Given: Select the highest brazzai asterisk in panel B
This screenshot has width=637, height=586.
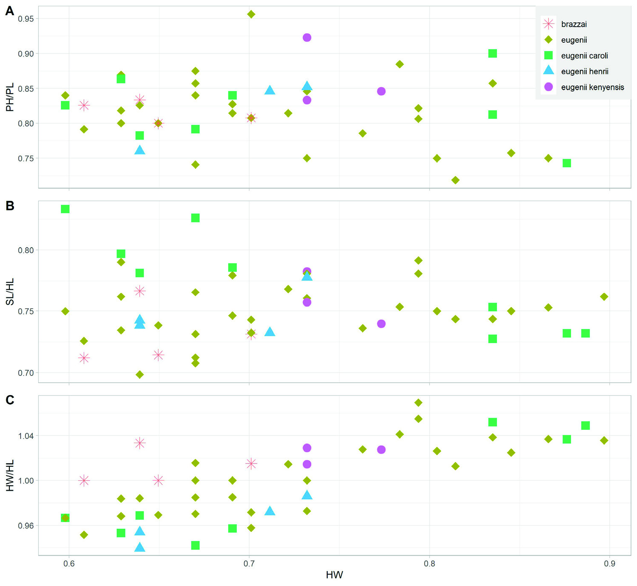Looking at the screenshot, I should coord(140,291).
